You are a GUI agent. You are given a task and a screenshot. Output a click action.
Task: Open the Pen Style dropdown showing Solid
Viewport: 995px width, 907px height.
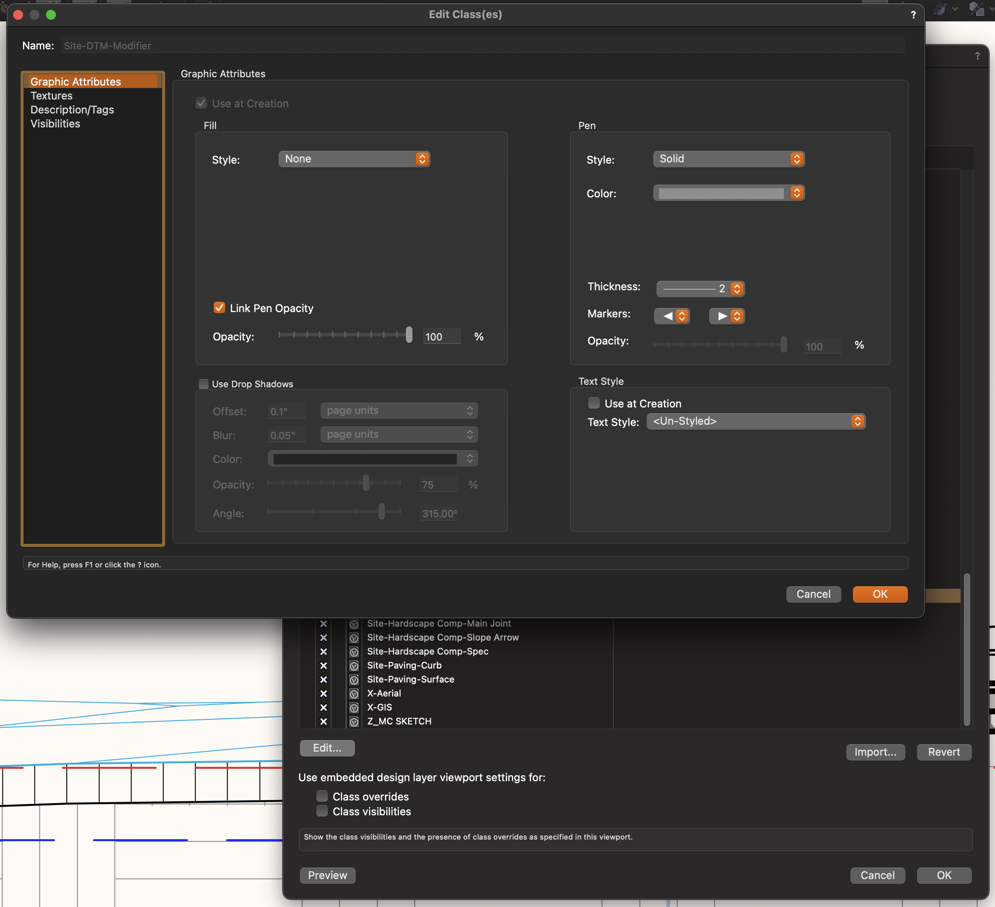[728, 159]
